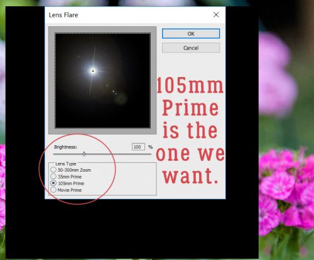
Task: Click the pink flower cluster in background
Action: pyautogui.click(x=286, y=193)
